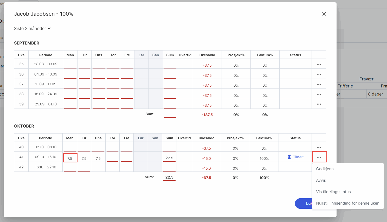This screenshot has height=222, width=387.
Task: Click the three-dot menu for week 41
Action: pyautogui.click(x=319, y=157)
